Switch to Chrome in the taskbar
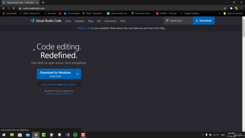This screenshot has height=138, width=245. (36, 135)
